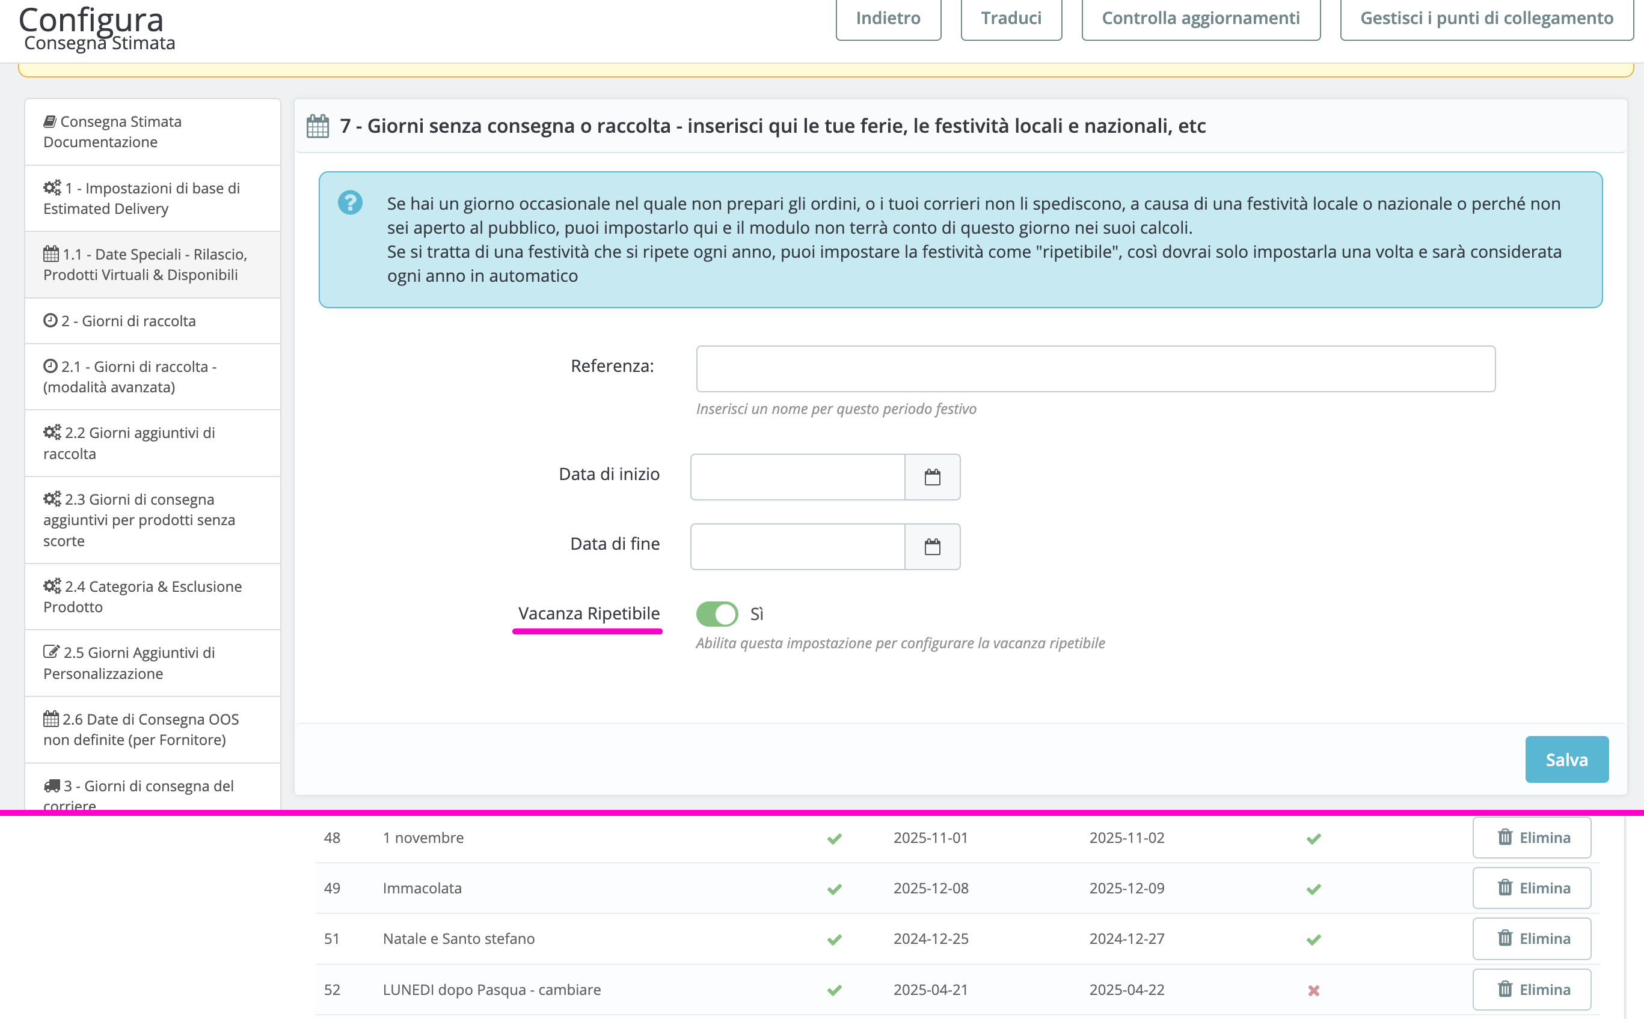Toggle the active checkmark for 1 novembre
The image size is (1644, 1022).
tap(835, 839)
